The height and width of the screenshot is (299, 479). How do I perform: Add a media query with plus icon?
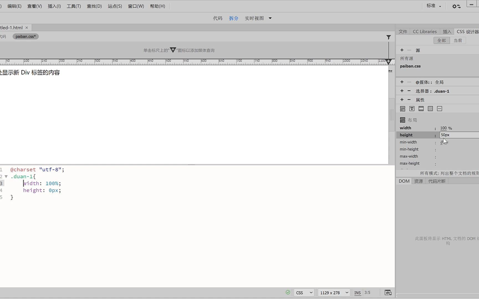pos(402,82)
